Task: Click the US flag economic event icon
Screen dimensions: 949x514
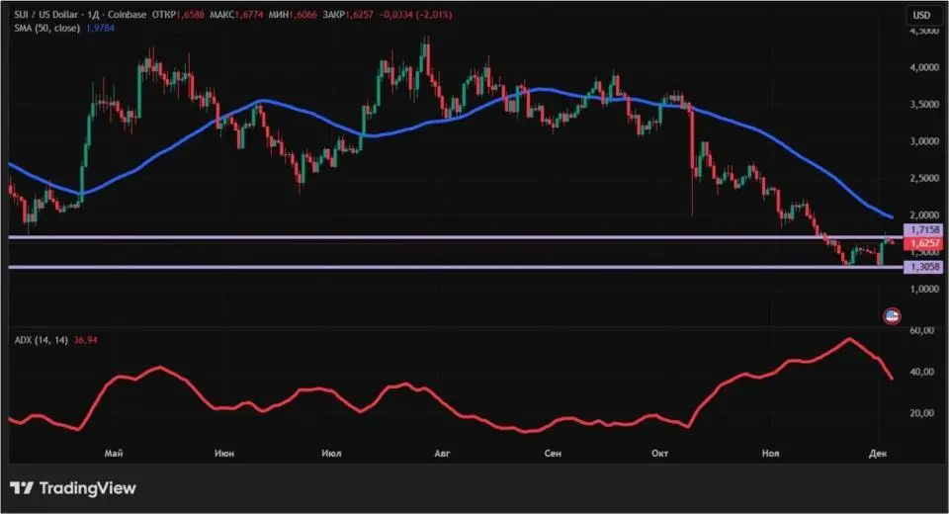Action: coord(891,315)
